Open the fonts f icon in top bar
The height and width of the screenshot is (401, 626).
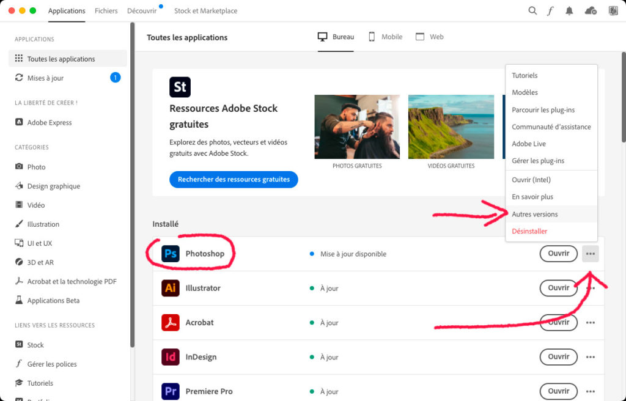[551, 11]
